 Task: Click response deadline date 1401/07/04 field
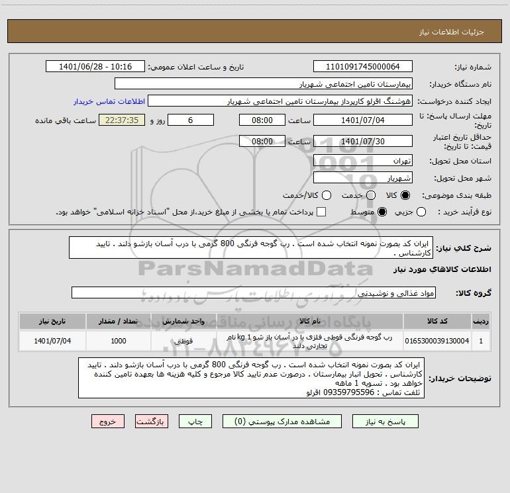point(363,120)
